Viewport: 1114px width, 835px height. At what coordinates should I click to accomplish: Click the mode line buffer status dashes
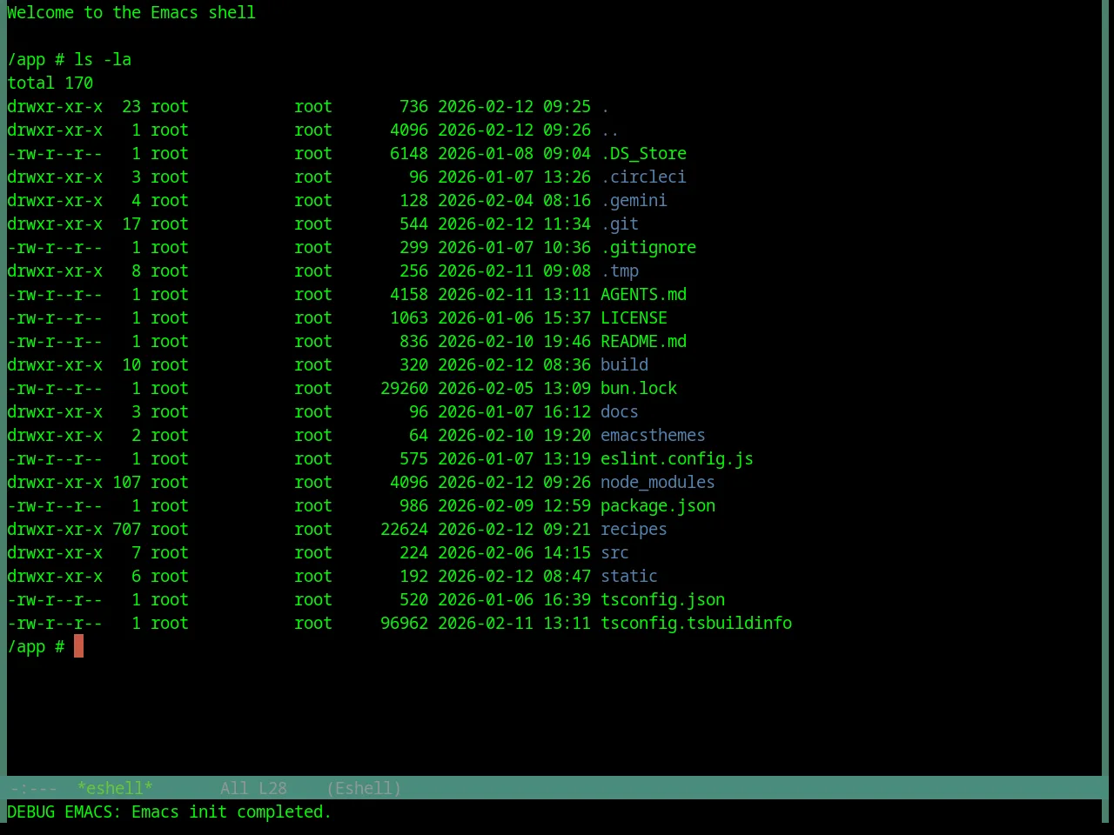33,788
